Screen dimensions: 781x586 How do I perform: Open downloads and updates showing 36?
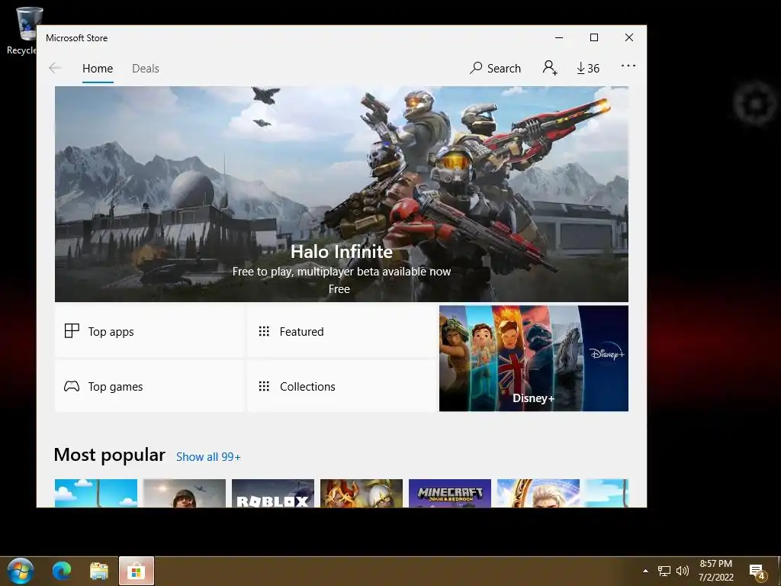click(x=588, y=68)
